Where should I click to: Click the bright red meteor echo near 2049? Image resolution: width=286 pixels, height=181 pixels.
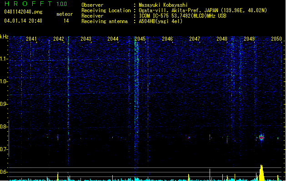pos(261,138)
